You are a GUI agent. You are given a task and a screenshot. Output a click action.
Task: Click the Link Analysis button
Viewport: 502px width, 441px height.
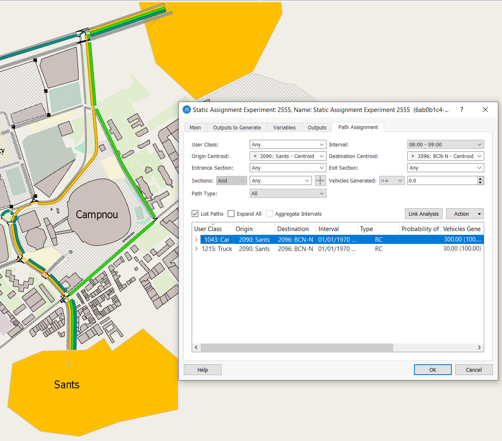[423, 214]
